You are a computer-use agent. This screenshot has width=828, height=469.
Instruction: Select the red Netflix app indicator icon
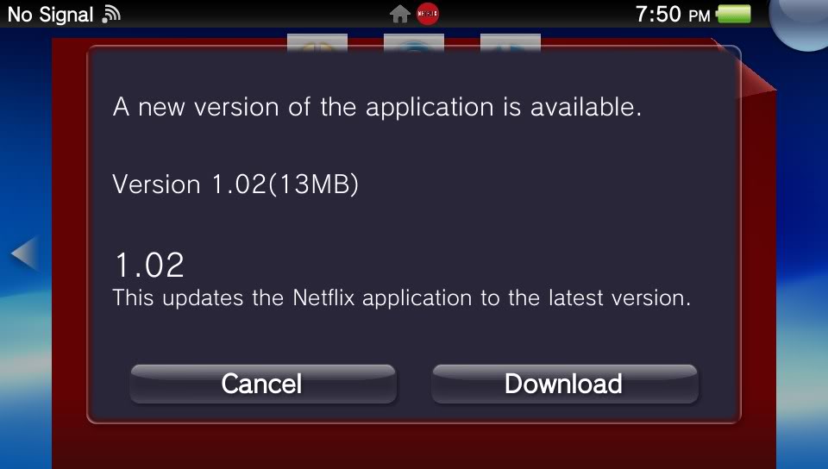pyautogui.click(x=427, y=14)
